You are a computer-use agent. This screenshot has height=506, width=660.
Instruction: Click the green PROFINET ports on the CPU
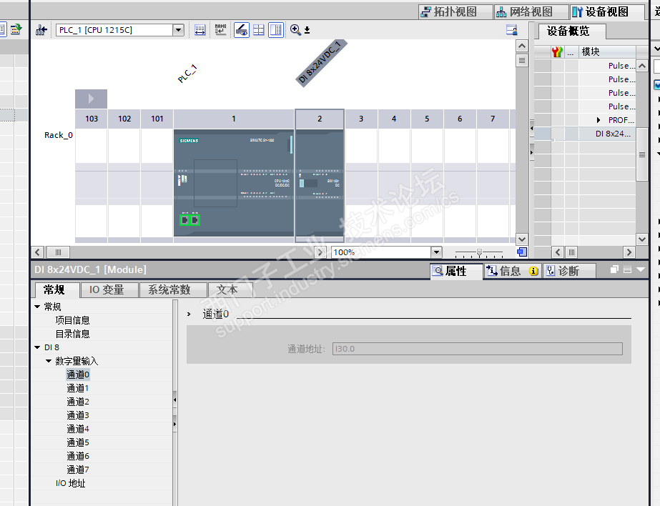pos(189,220)
